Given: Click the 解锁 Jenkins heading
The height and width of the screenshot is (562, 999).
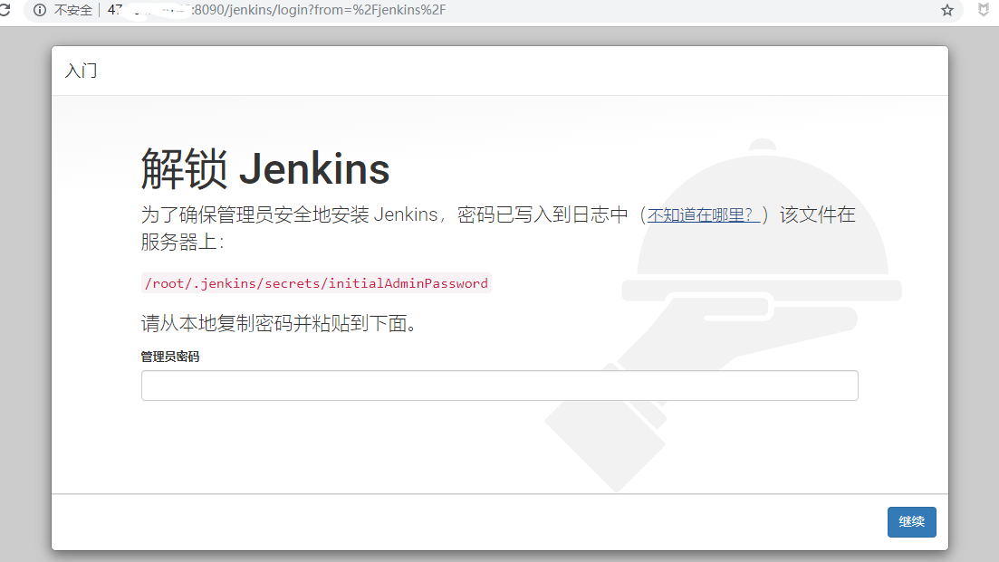Looking at the screenshot, I should [265, 168].
